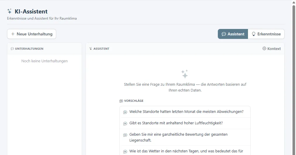Screen dimensions: 296x155
Task: Click the sparkle icon beside ASSISTENT header
Action: (90, 49)
